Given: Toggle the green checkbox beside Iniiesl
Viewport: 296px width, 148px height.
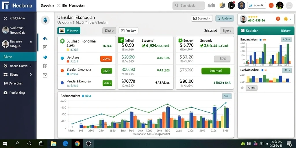Looking at the screenshot, I should 121,40.
